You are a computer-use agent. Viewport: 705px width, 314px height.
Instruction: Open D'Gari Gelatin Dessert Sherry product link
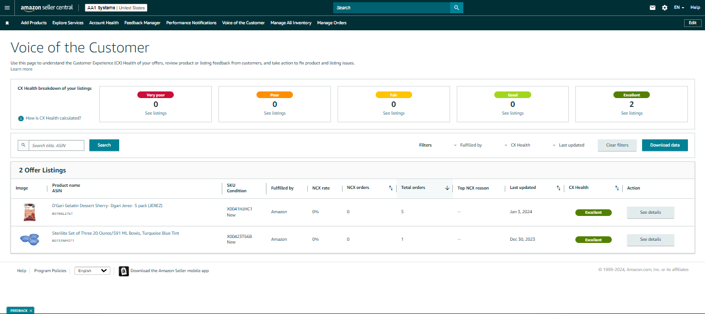pyautogui.click(x=107, y=206)
